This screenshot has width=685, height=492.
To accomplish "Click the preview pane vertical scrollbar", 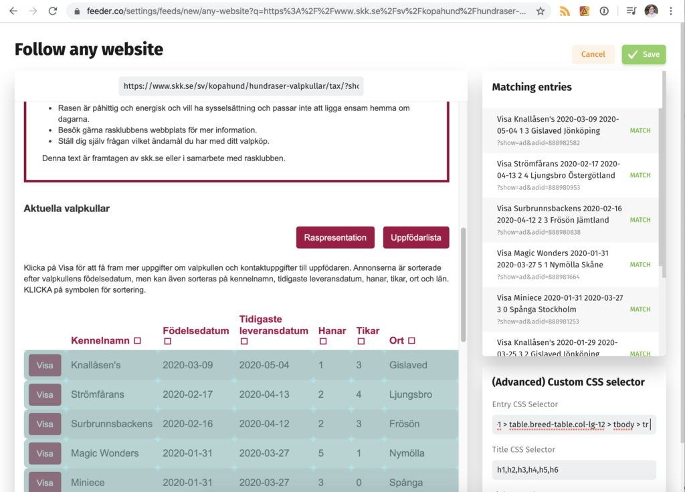I will 463,285.
